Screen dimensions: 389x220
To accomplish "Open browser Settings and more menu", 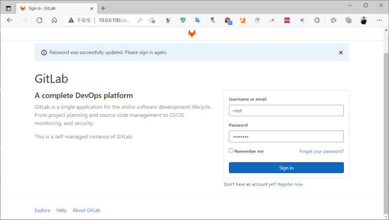I will [380, 20].
